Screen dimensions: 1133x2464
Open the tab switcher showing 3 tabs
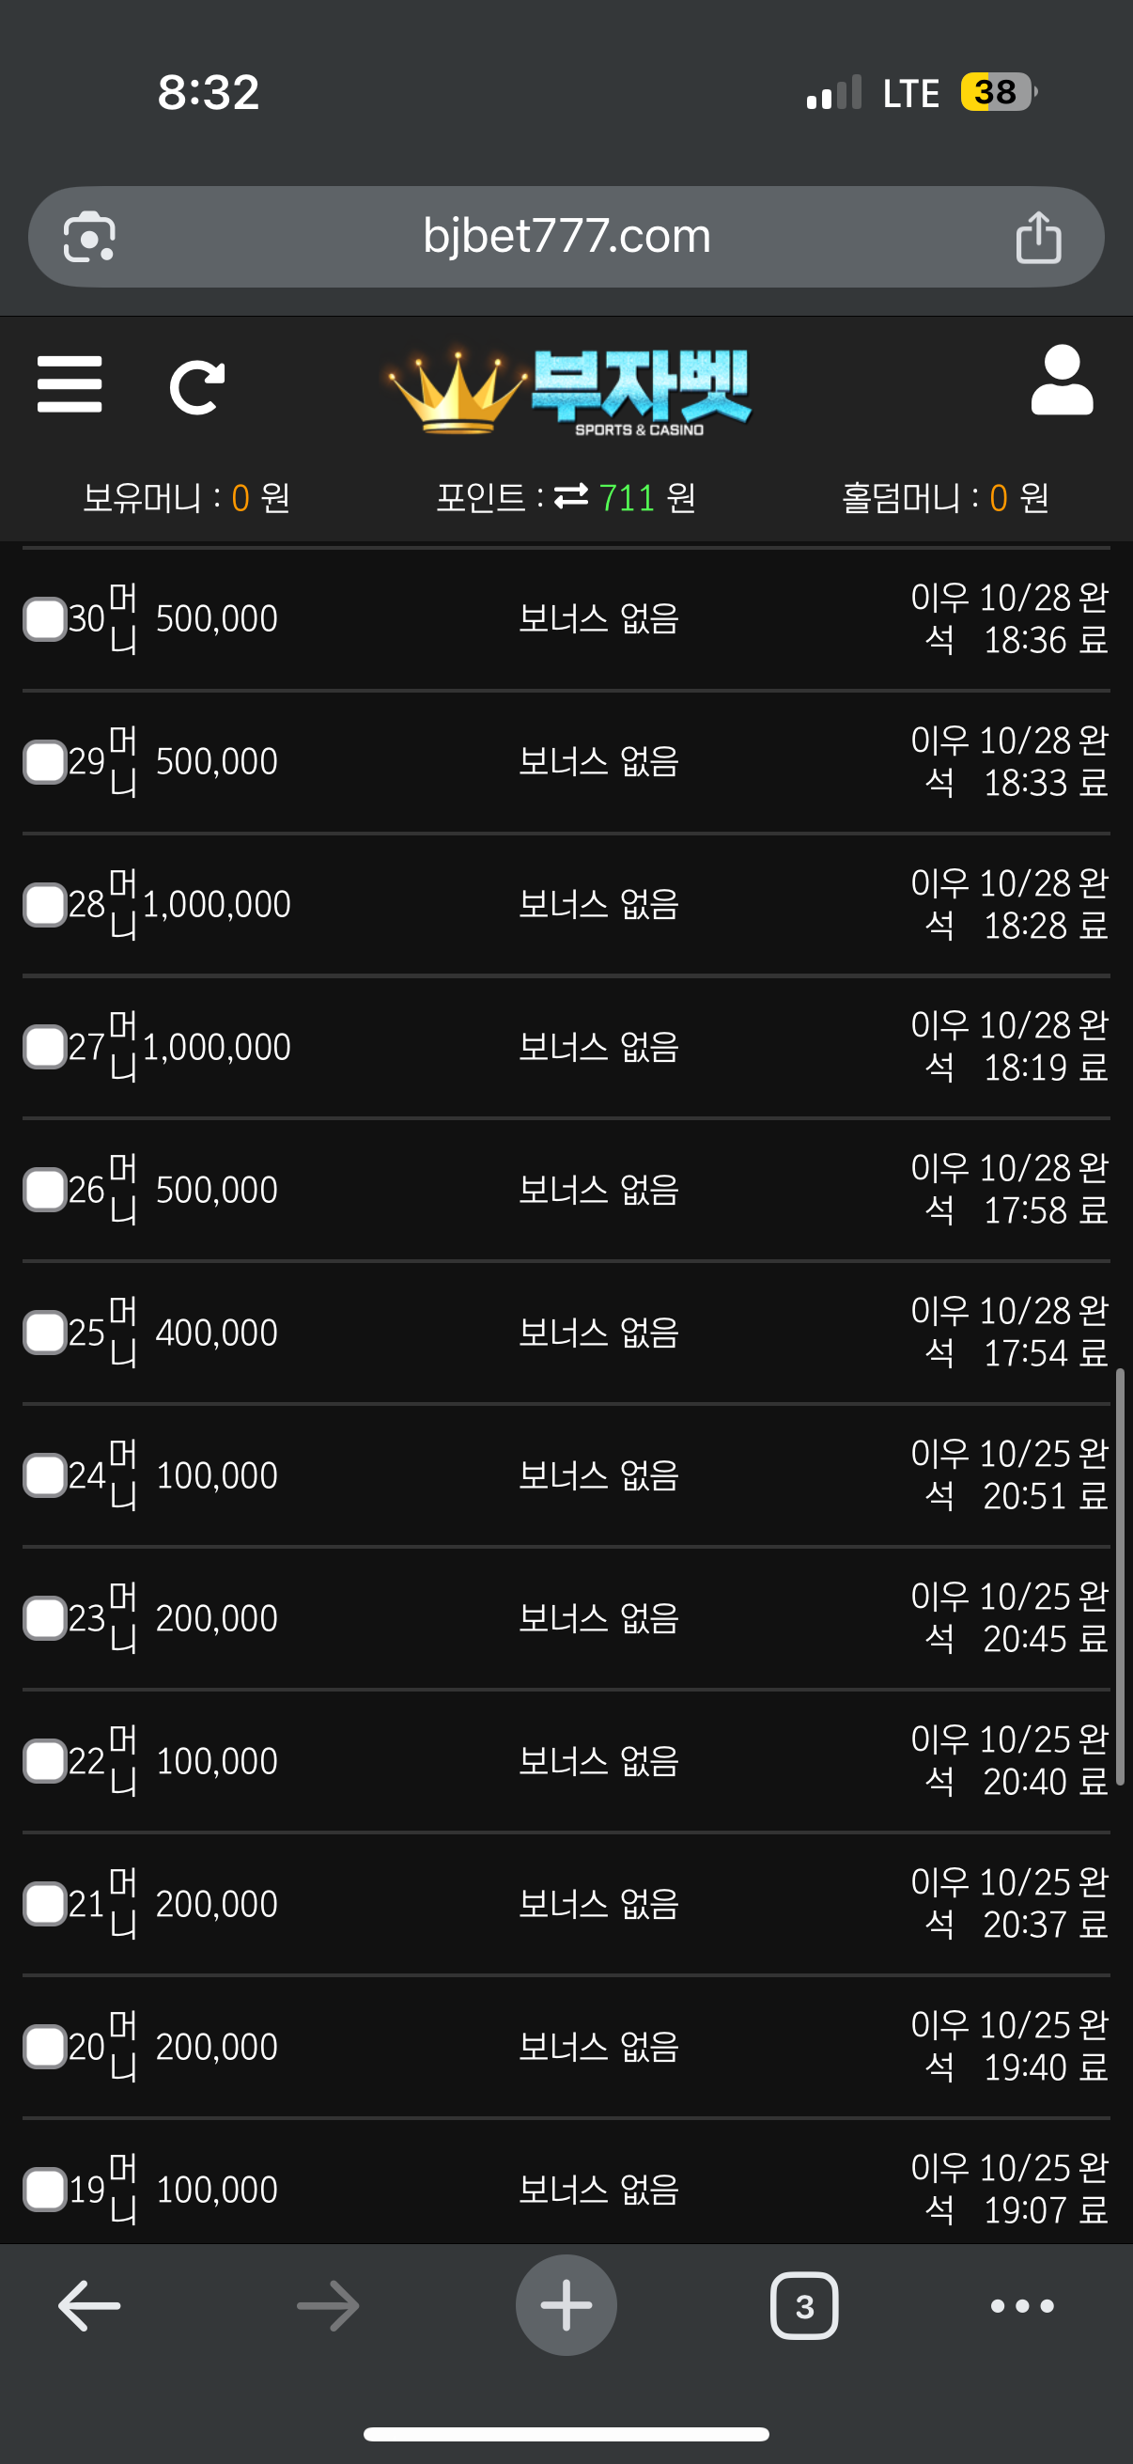[x=804, y=2306]
